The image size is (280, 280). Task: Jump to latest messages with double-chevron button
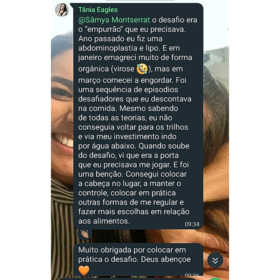click(215, 260)
